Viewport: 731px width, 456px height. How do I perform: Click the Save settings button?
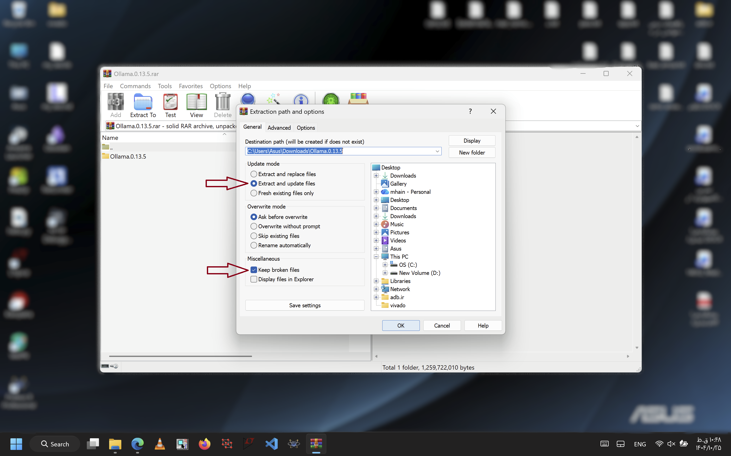click(305, 305)
